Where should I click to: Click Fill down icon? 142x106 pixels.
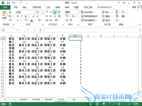[117, 16]
